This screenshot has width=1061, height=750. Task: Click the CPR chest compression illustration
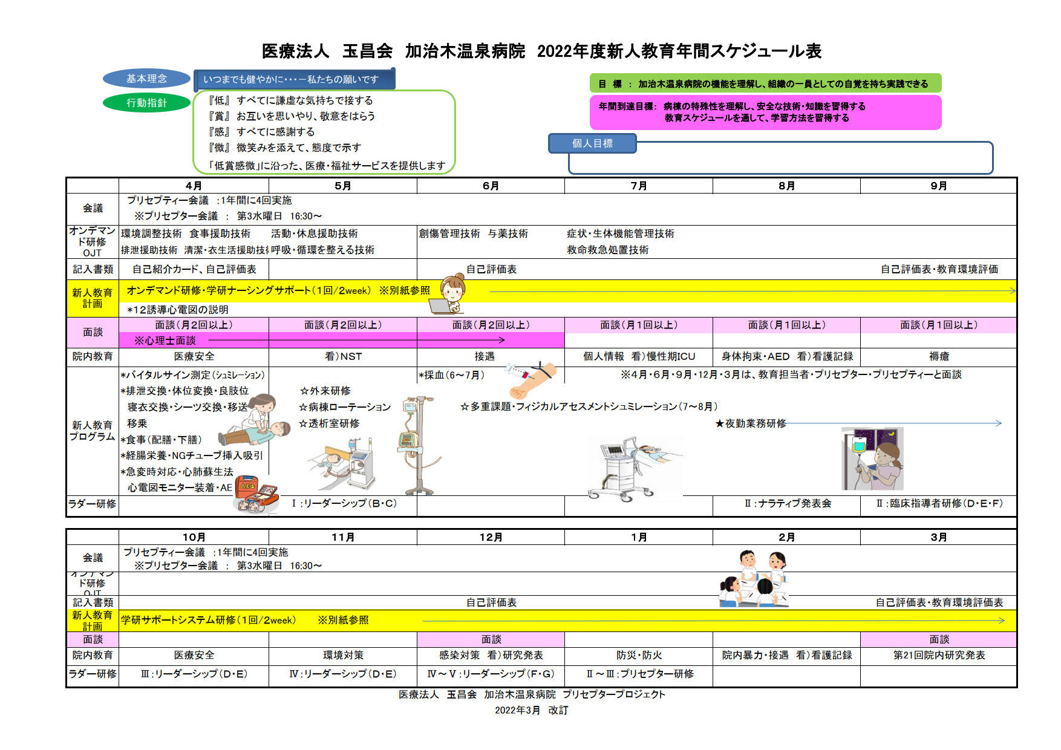click(255, 420)
